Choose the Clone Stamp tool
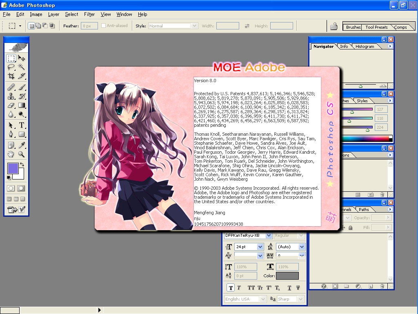 coord(11,96)
